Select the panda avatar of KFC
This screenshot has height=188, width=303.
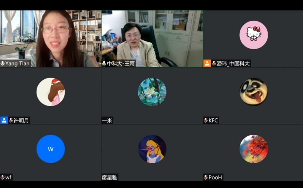click(253, 92)
